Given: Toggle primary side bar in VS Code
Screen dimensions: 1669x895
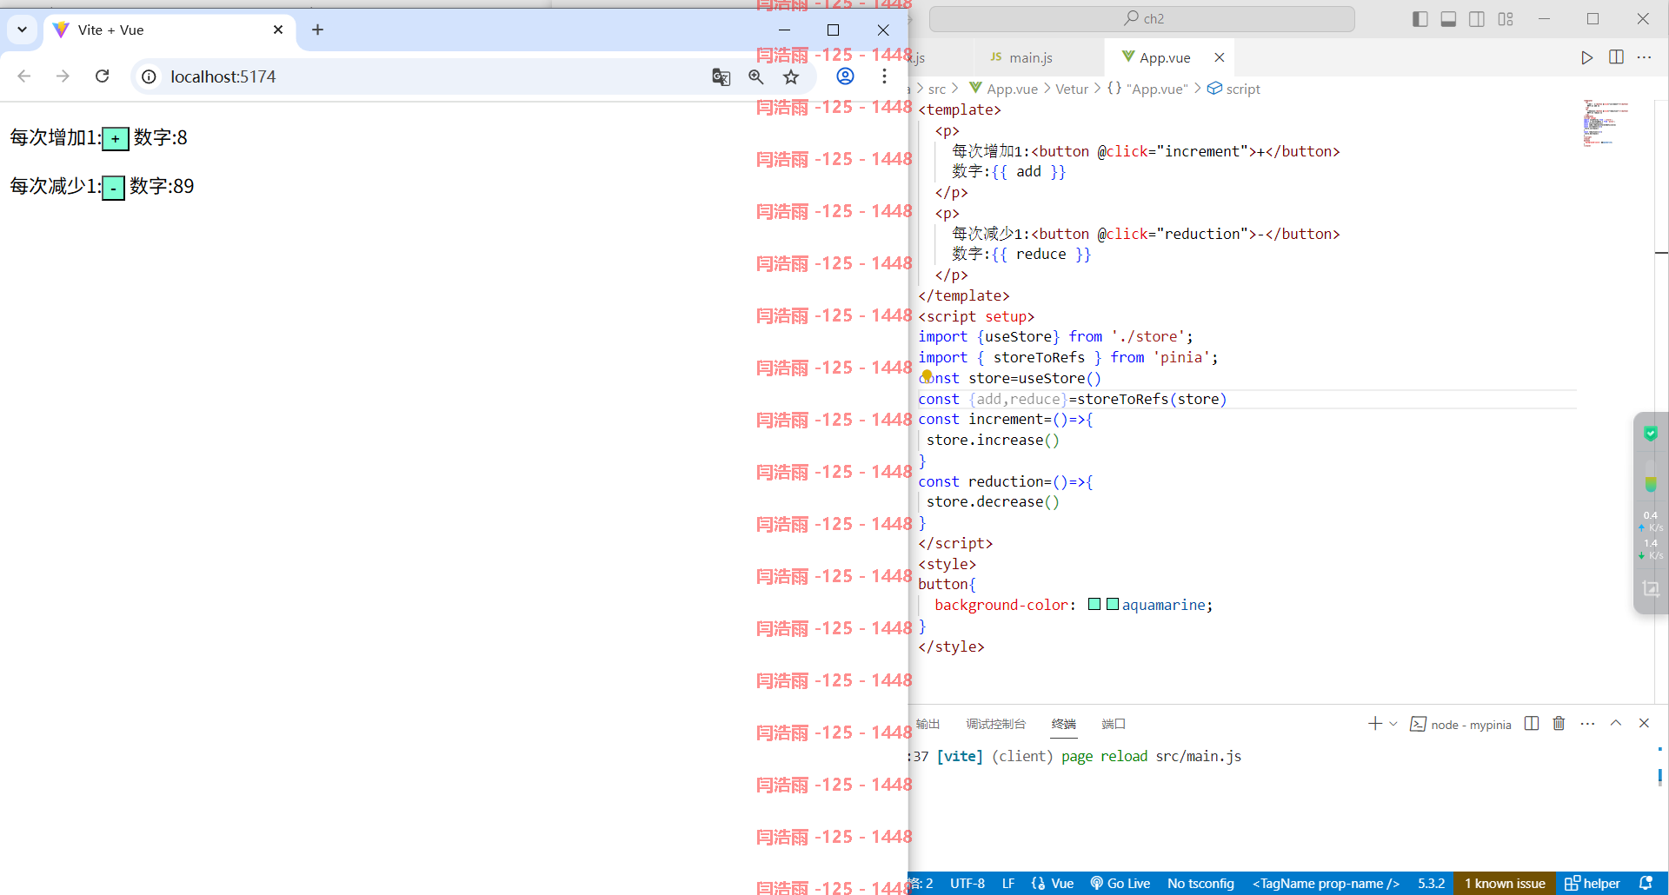Looking at the screenshot, I should click(1420, 19).
